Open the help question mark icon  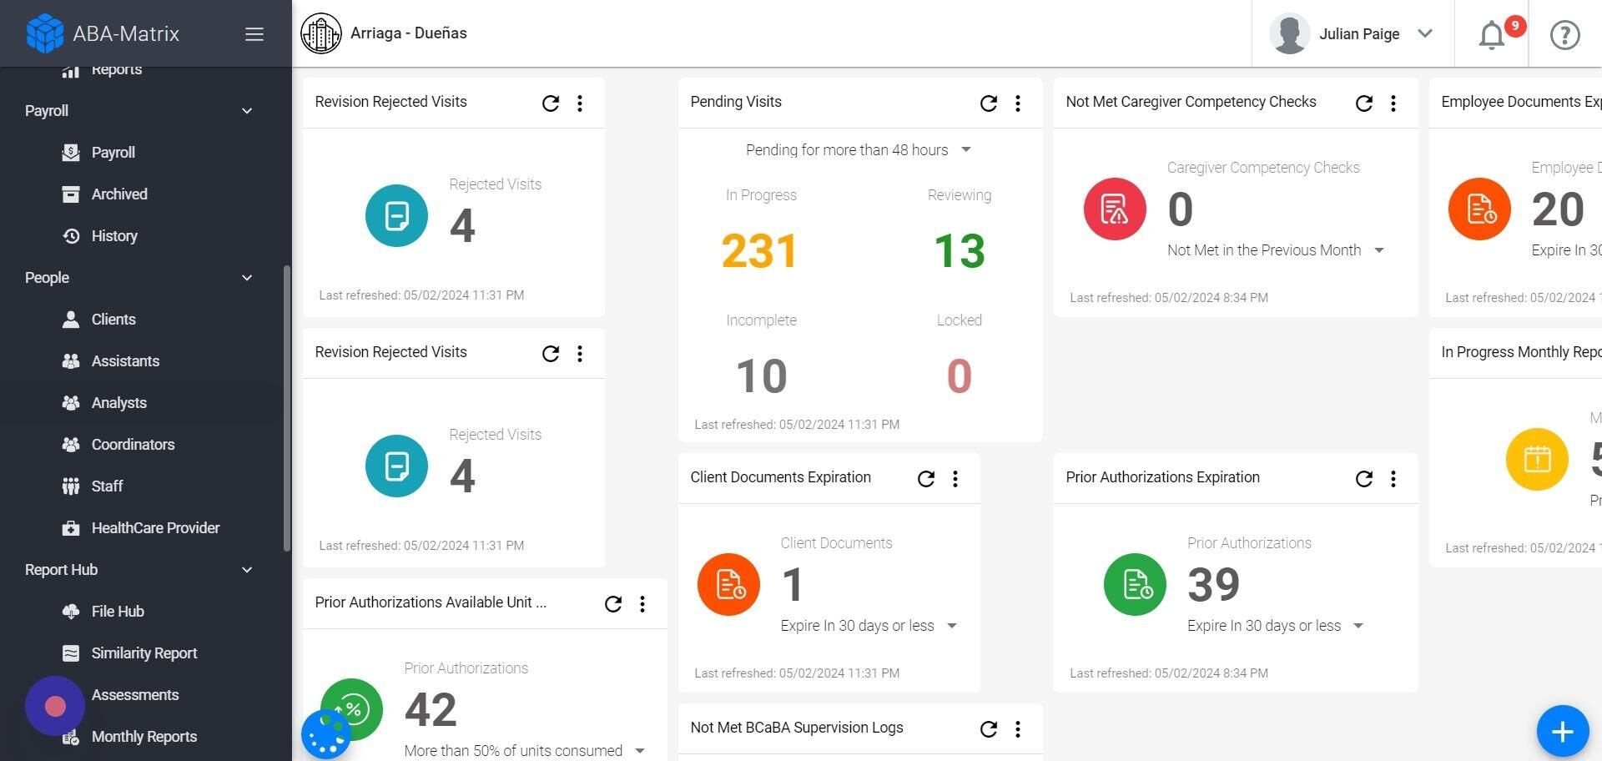click(1565, 35)
